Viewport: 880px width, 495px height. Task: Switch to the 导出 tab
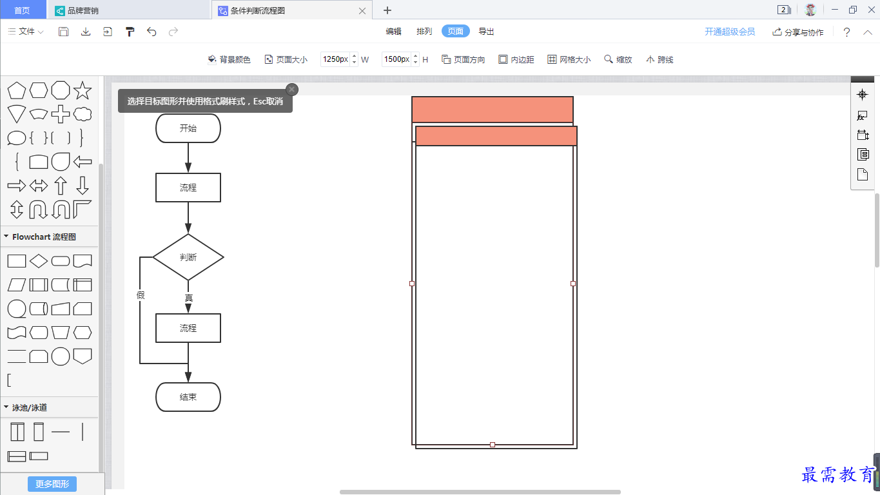click(x=486, y=32)
